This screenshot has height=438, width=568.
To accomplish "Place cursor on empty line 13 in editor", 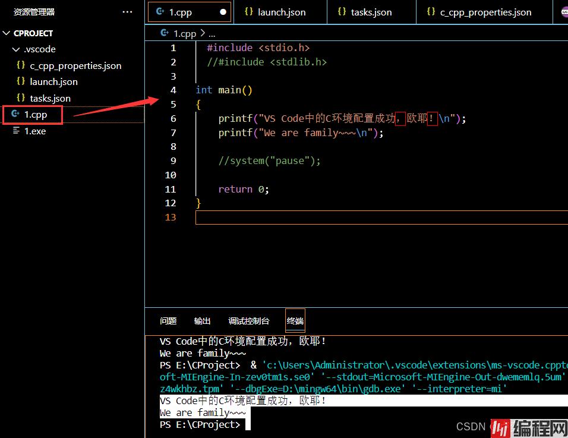I will [x=356, y=218].
